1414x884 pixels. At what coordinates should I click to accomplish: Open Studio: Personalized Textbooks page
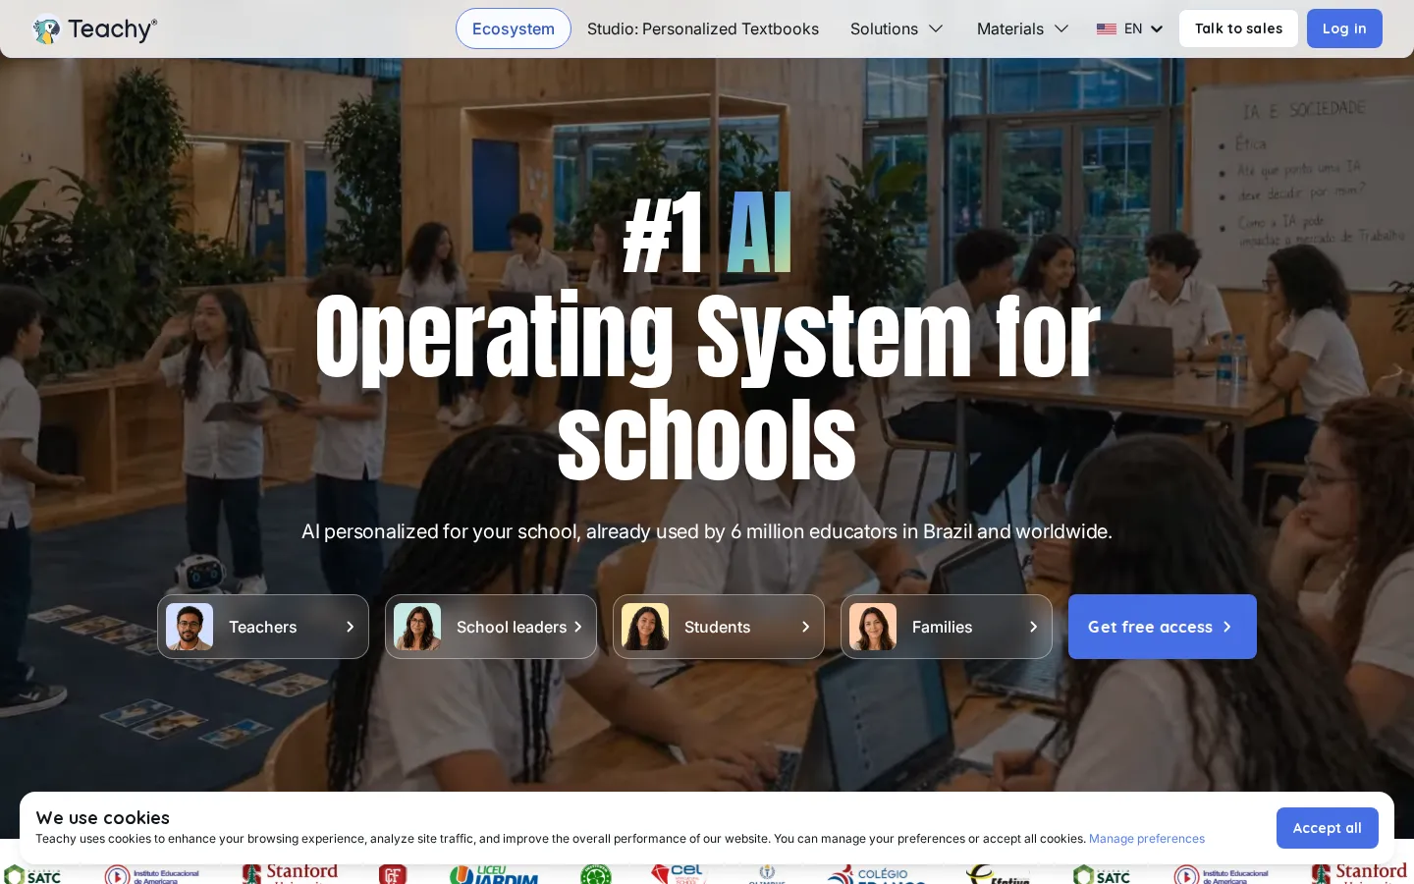[x=703, y=28]
